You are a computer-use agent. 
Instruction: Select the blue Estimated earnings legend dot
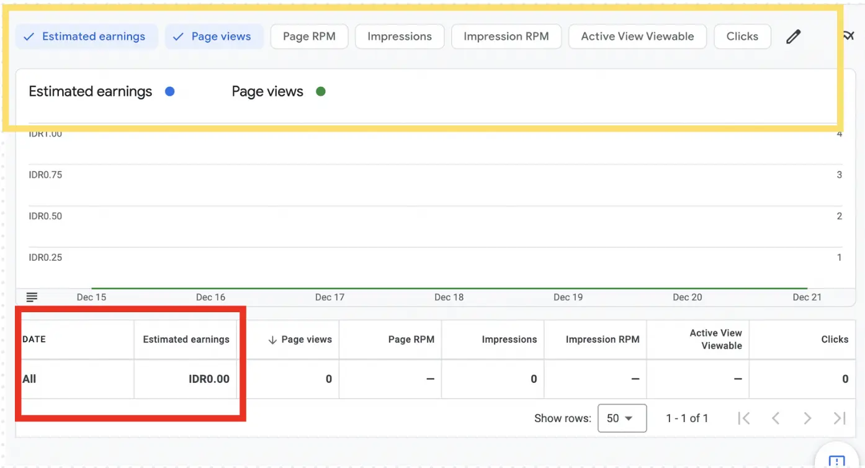point(170,91)
